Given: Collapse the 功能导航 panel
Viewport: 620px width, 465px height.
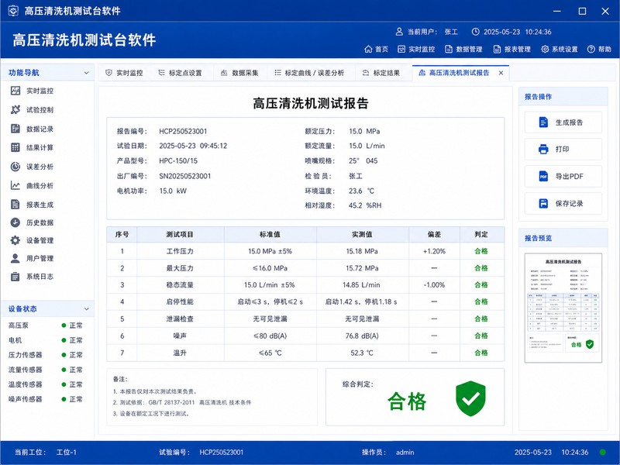Looking at the screenshot, I should (87, 73).
